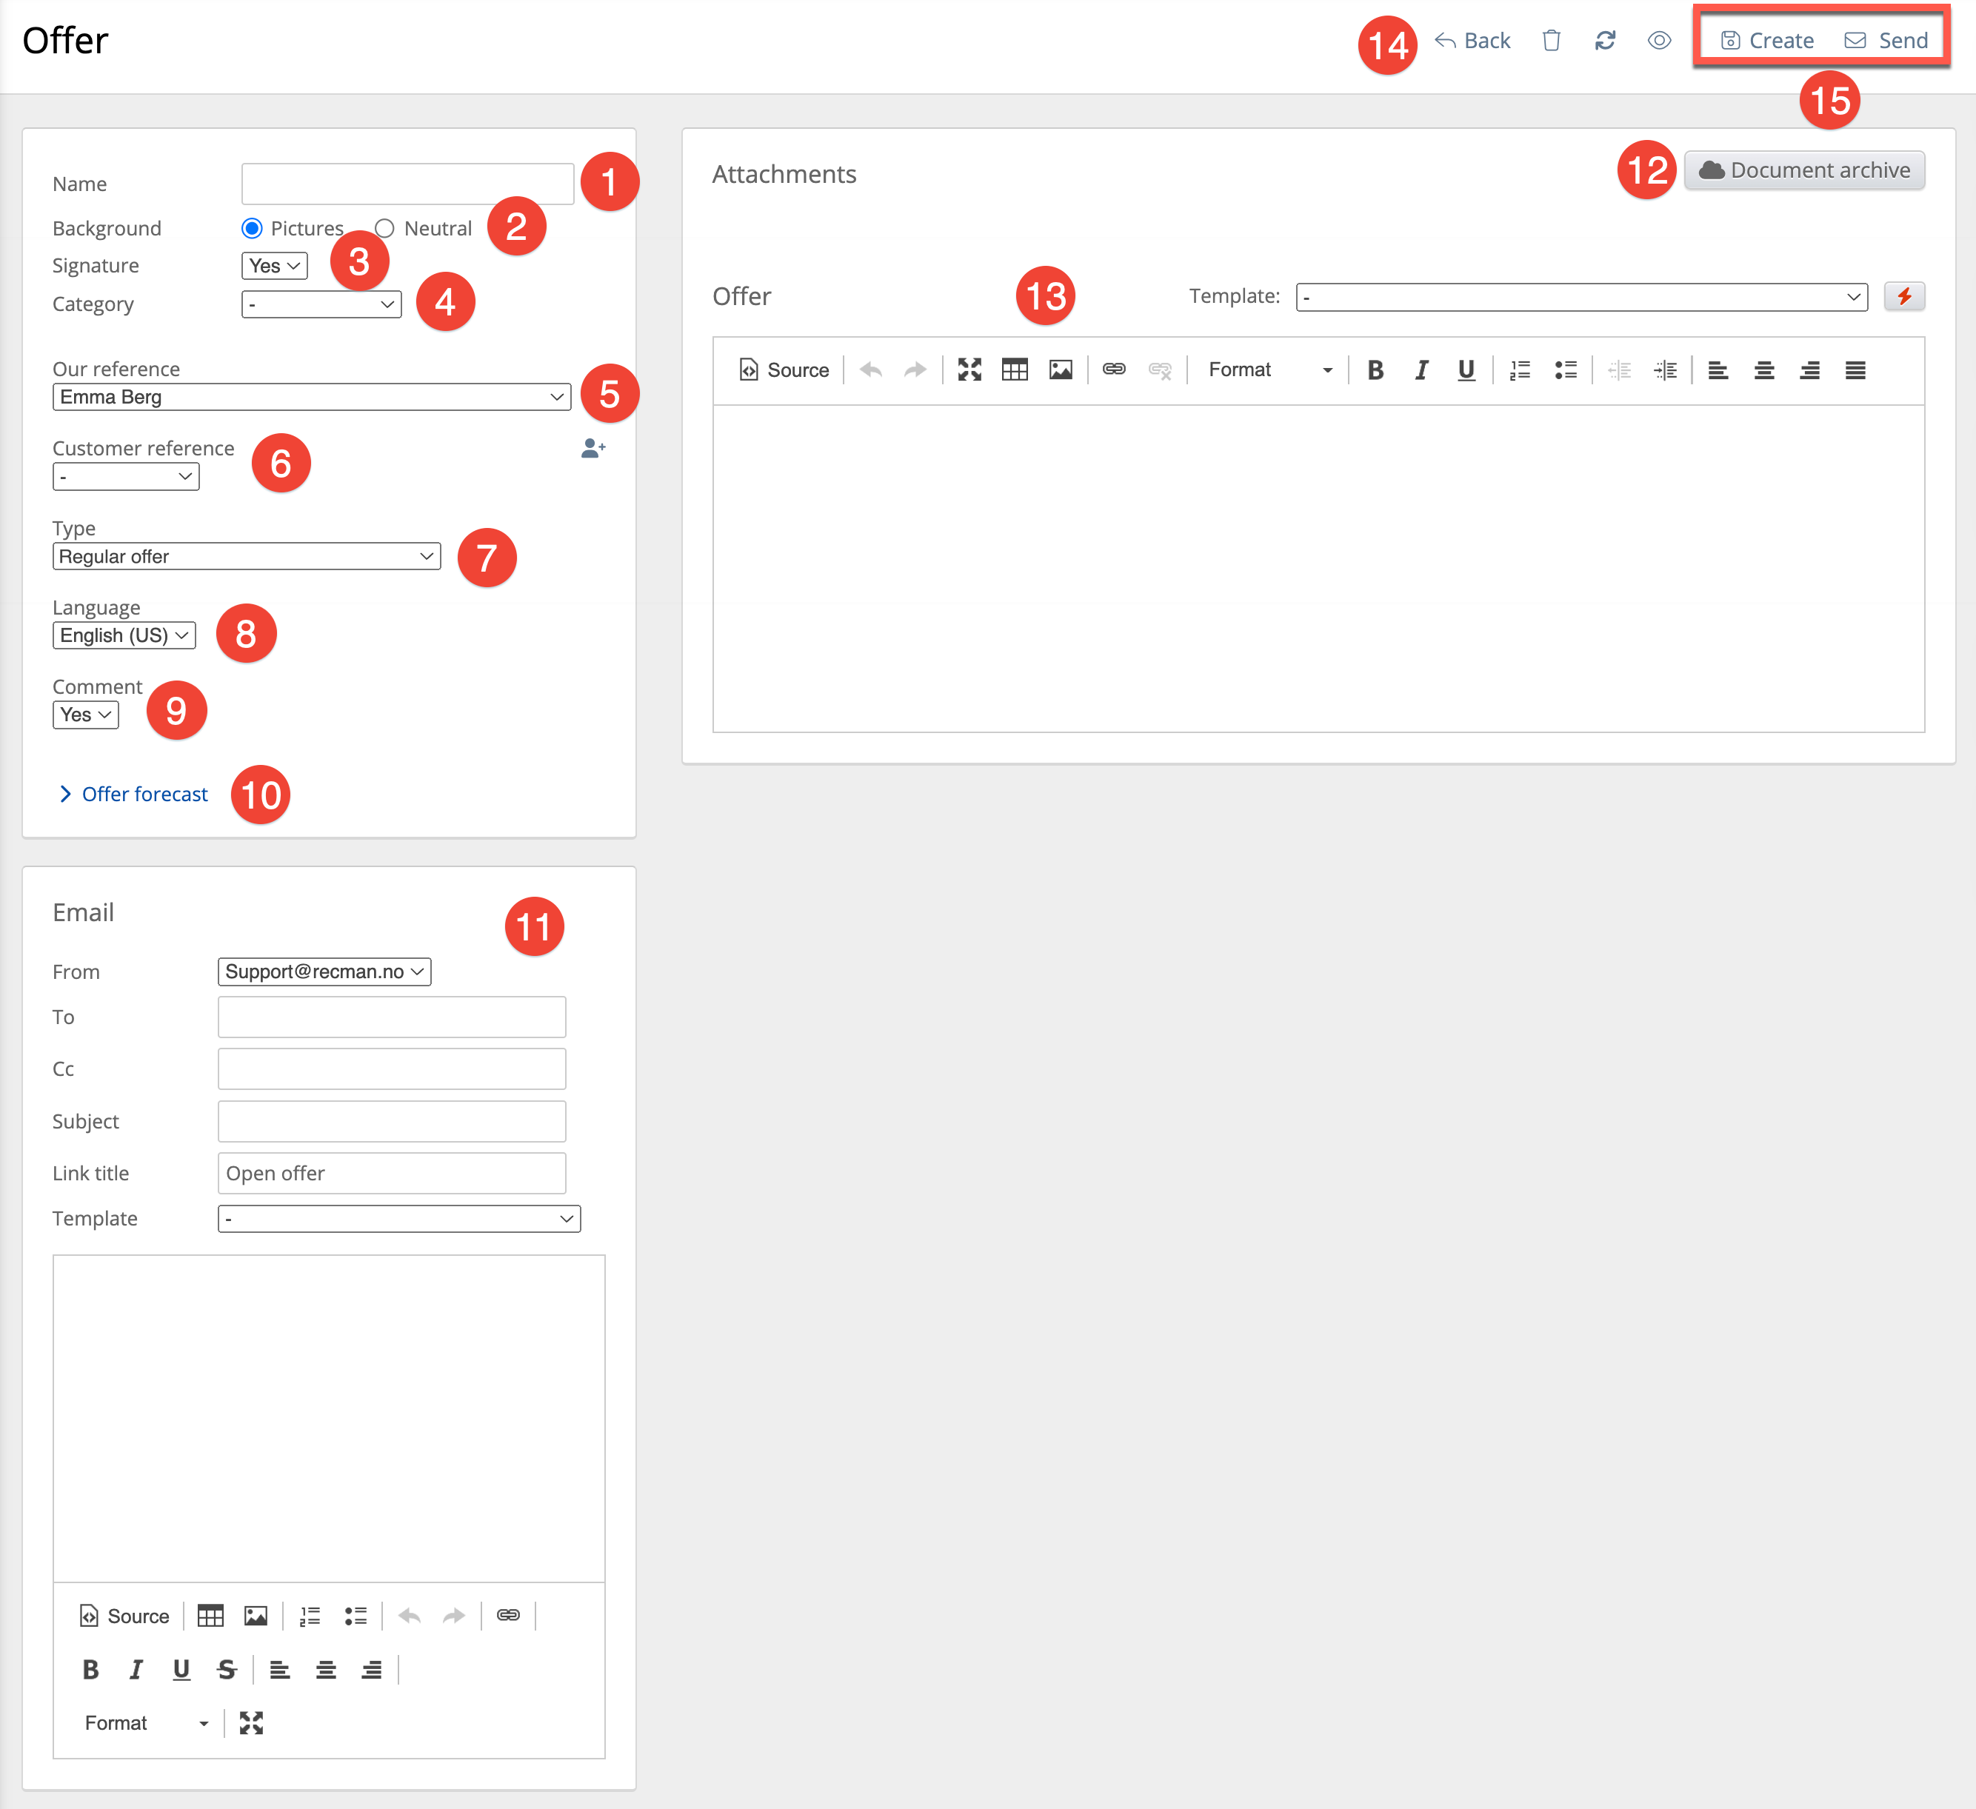Image resolution: width=1976 pixels, height=1809 pixels.
Task: Insert table in Offer editor toolbar
Action: point(1015,370)
